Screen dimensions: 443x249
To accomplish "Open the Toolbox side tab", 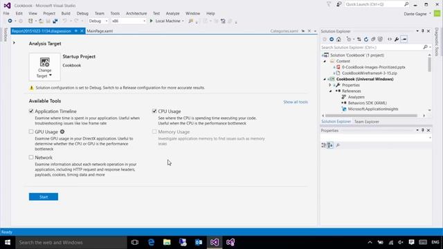I will 6,35.
